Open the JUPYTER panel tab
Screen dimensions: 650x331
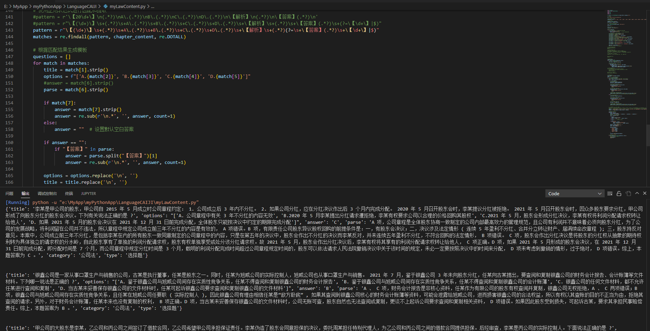coord(89,194)
